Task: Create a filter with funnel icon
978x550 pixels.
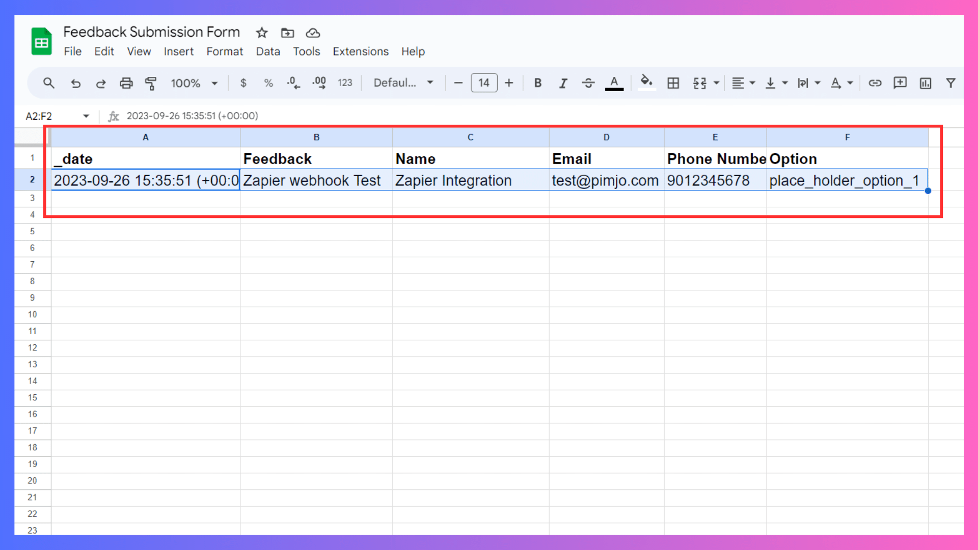Action: (x=950, y=83)
